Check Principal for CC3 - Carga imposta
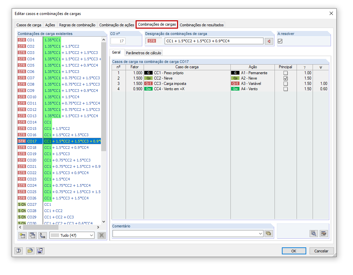This screenshot has height=275, width=353. coord(286,84)
